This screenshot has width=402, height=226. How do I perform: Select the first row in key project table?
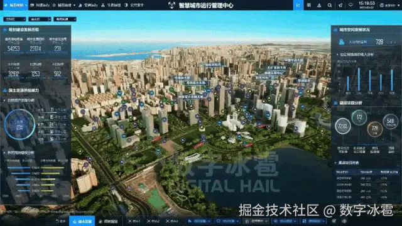[366, 178]
